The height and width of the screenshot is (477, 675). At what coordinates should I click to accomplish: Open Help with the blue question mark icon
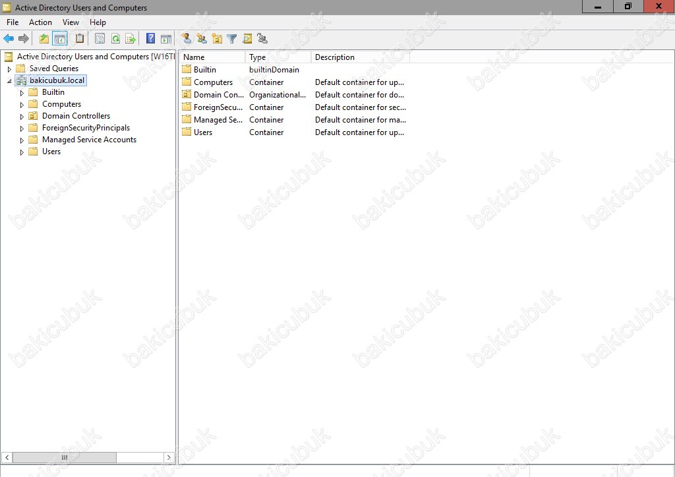(150, 39)
